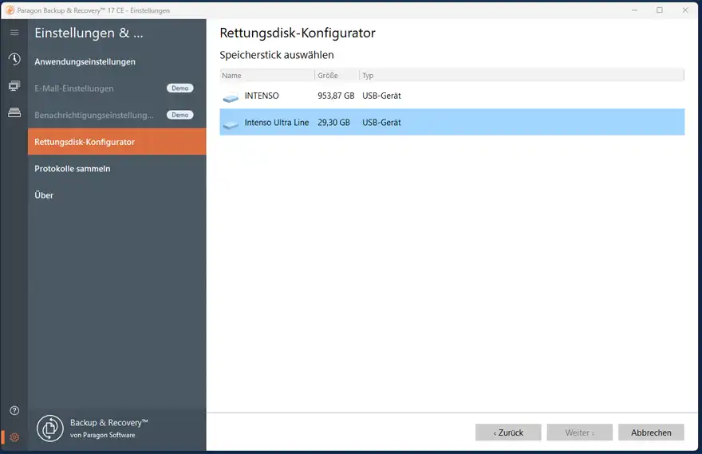This screenshot has width=702, height=454.
Task: Click the Intenso Ultra Line drive icon
Action: 231,124
